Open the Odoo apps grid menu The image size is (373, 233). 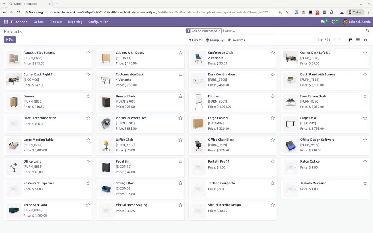[x=6, y=22]
